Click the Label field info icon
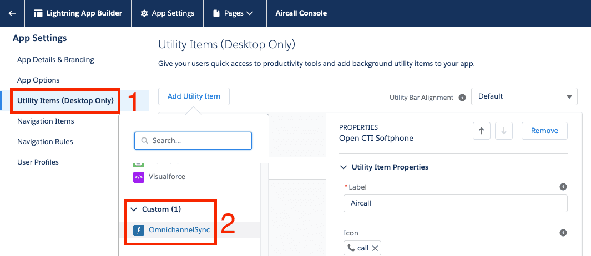 coord(563,187)
